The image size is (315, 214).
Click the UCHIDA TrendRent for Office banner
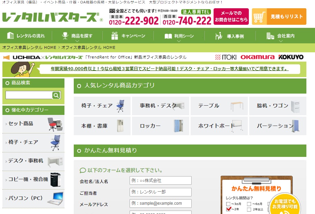[x=95, y=57]
